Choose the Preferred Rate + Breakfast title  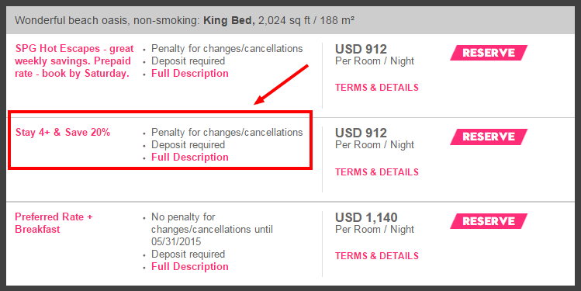[x=54, y=223]
